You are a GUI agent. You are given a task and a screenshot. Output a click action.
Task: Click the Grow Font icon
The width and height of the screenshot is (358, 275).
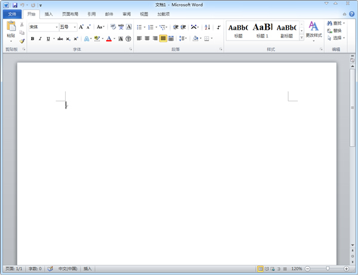point(81,27)
